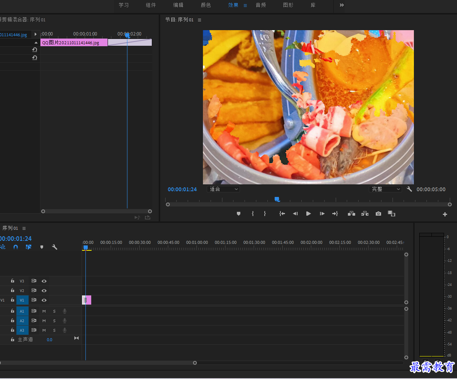
Task: Enable voice-over record on A1
Action: (65, 311)
